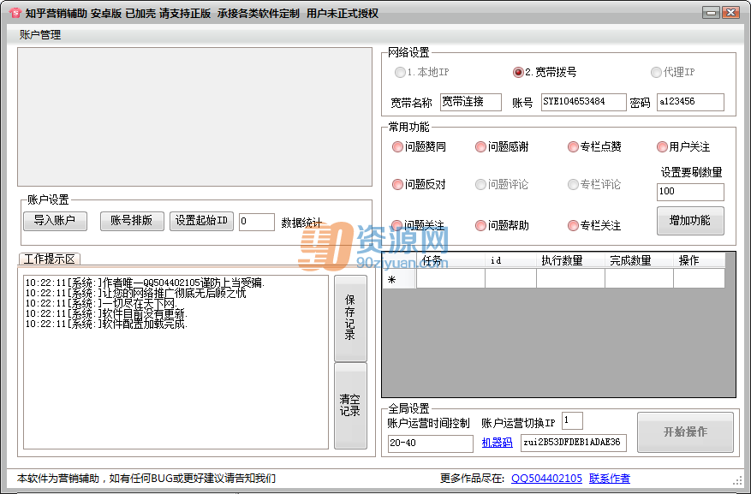Click the app icon in the title bar

[x=15, y=13]
